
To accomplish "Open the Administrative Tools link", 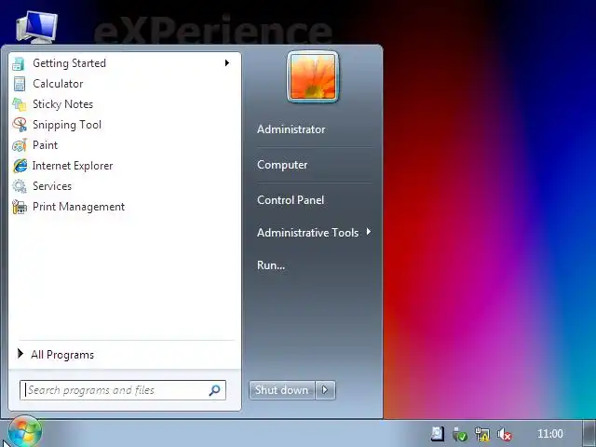I will point(308,232).
